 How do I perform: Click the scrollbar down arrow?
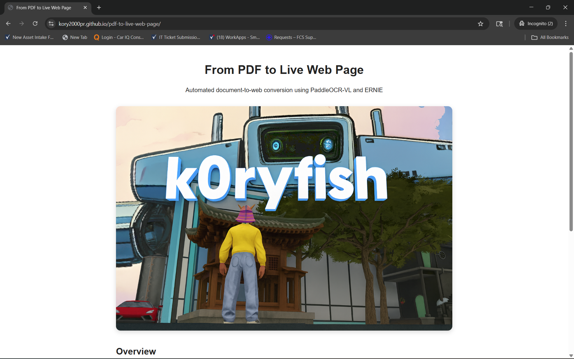[x=571, y=356]
